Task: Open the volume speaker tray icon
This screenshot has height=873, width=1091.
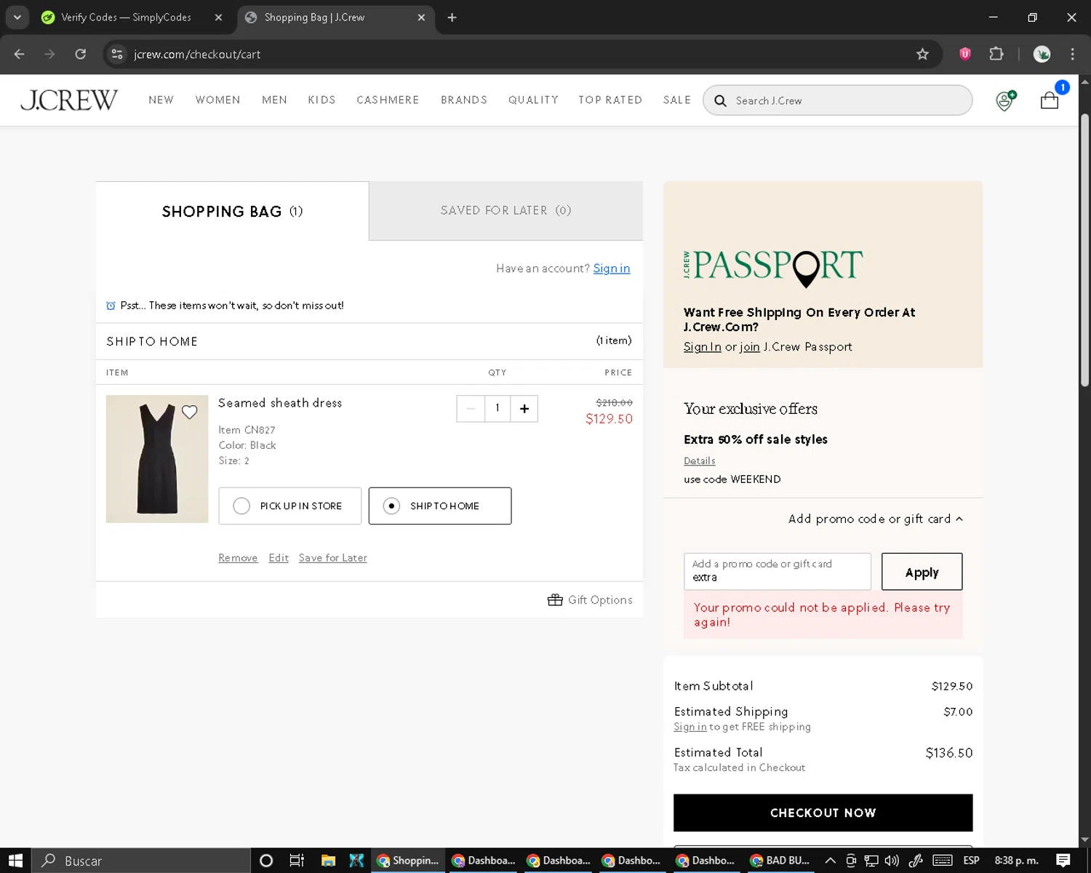Action: tap(892, 861)
